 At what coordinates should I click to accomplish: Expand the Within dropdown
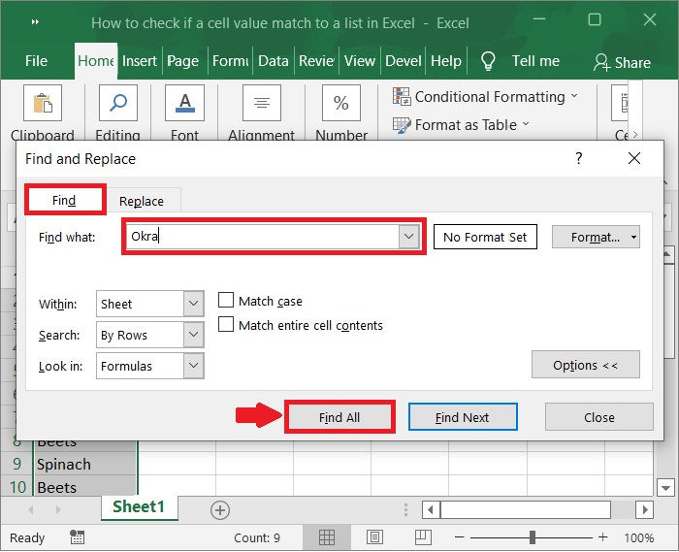(x=193, y=304)
